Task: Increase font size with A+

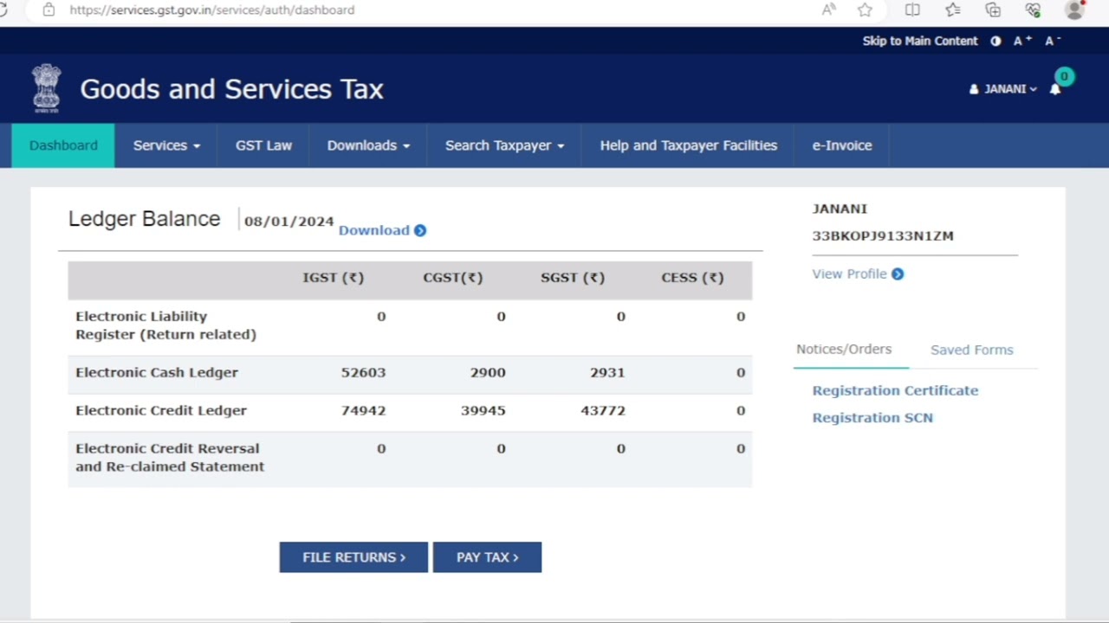Action: tap(1022, 41)
